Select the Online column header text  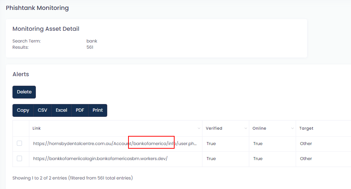tap(259, 128)
